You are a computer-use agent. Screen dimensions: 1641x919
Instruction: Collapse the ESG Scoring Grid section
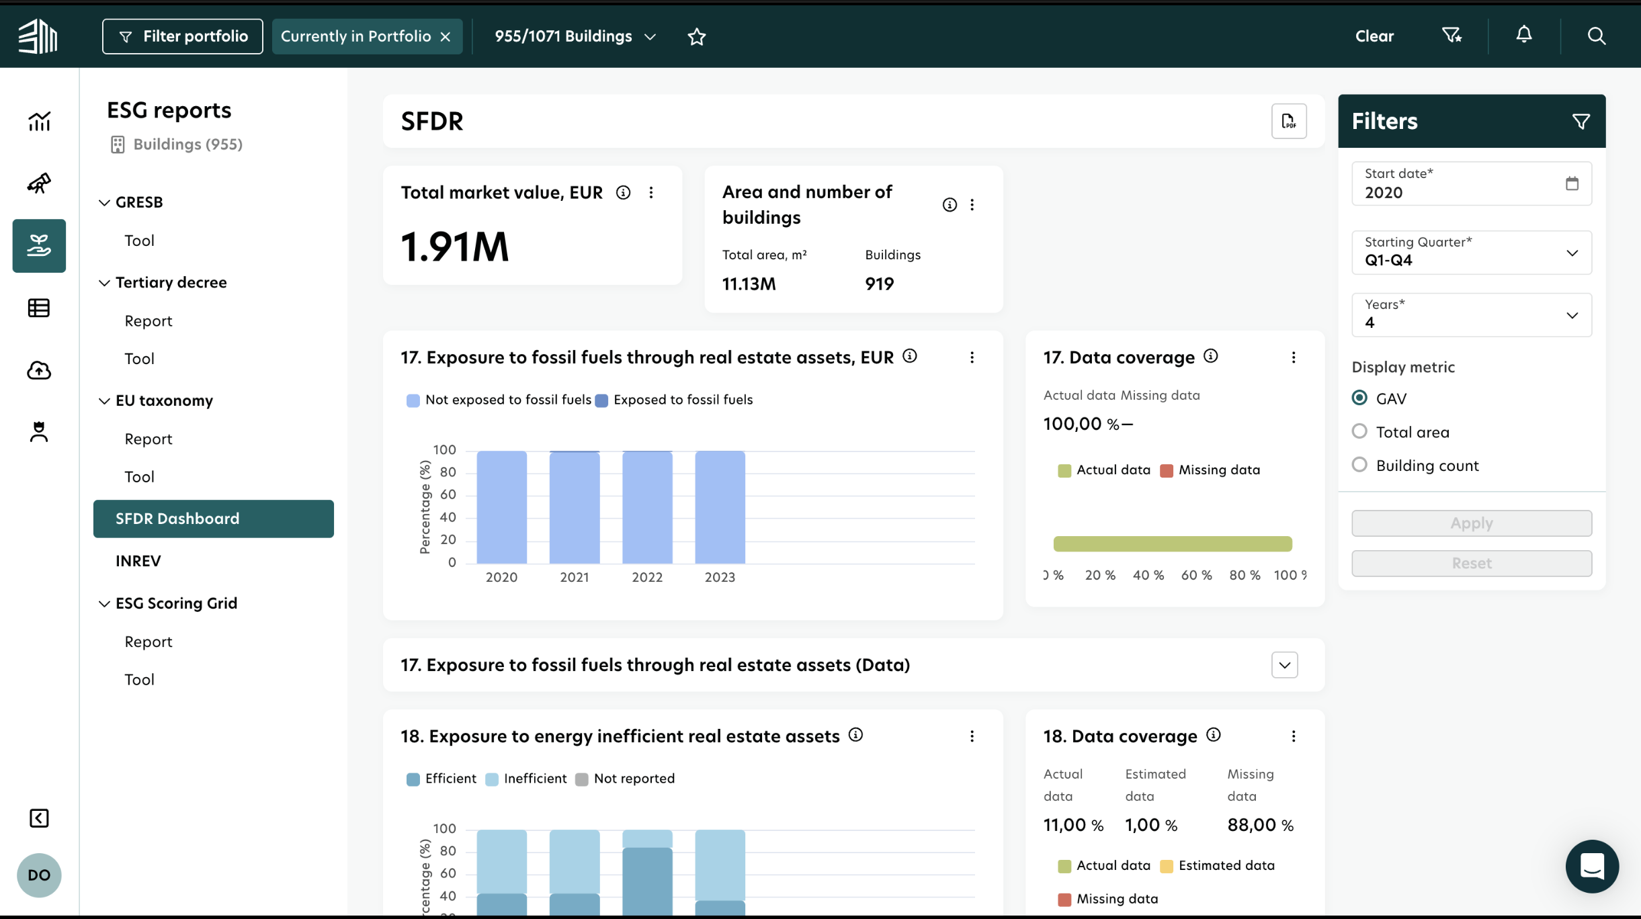tap(104, 604)
